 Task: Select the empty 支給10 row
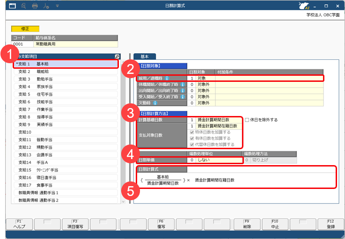(66, 132)
